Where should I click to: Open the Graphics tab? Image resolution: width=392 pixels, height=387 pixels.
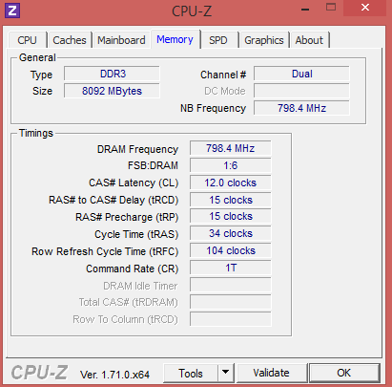[x=264, y=40]
